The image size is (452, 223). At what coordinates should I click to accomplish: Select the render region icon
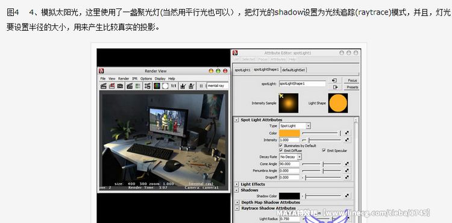click(112, 86)
